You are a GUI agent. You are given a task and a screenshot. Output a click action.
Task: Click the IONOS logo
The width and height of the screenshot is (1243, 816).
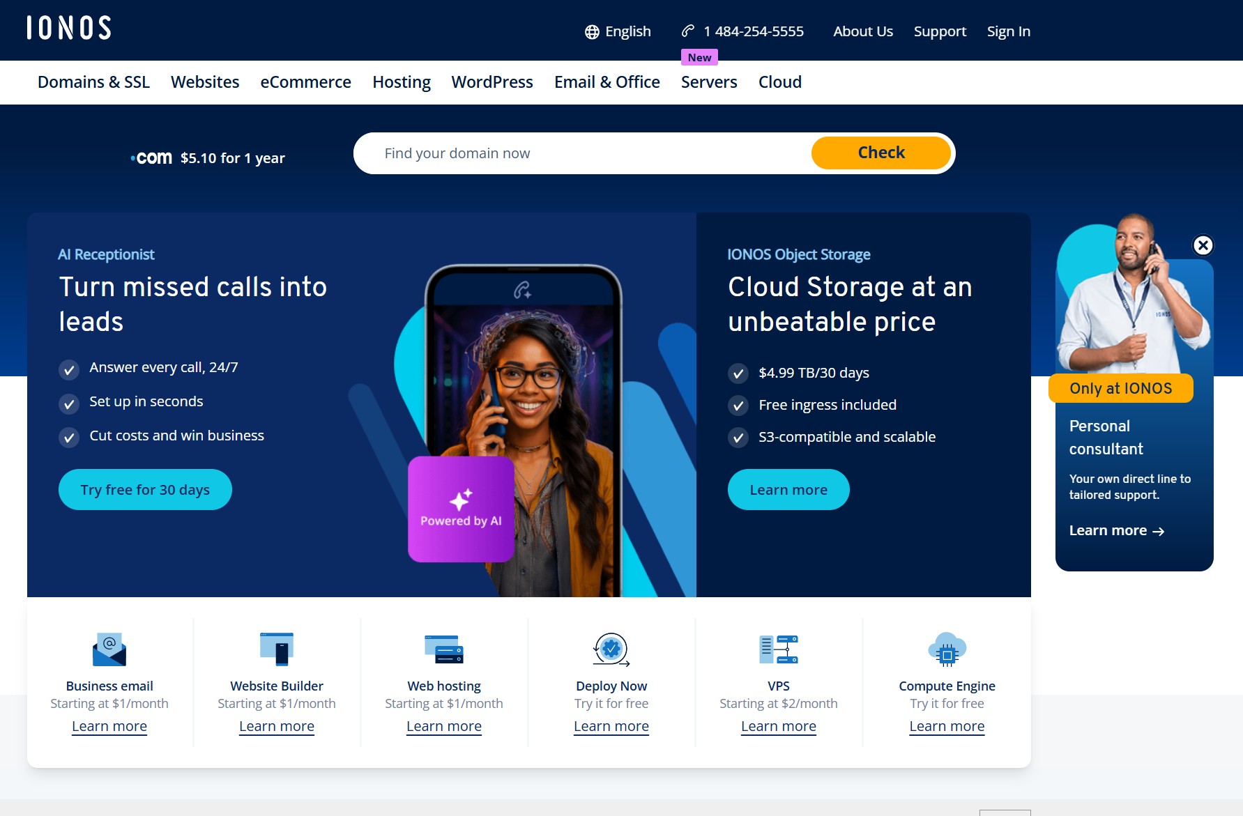[69, 28]
